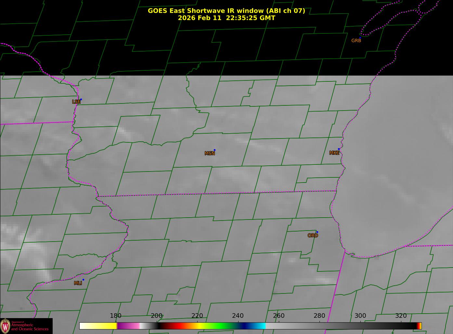Viewport: 453px width, 334px height.
Task: Click the LSE station marker label
Action: pyautogui.click(x=76, y=101)
